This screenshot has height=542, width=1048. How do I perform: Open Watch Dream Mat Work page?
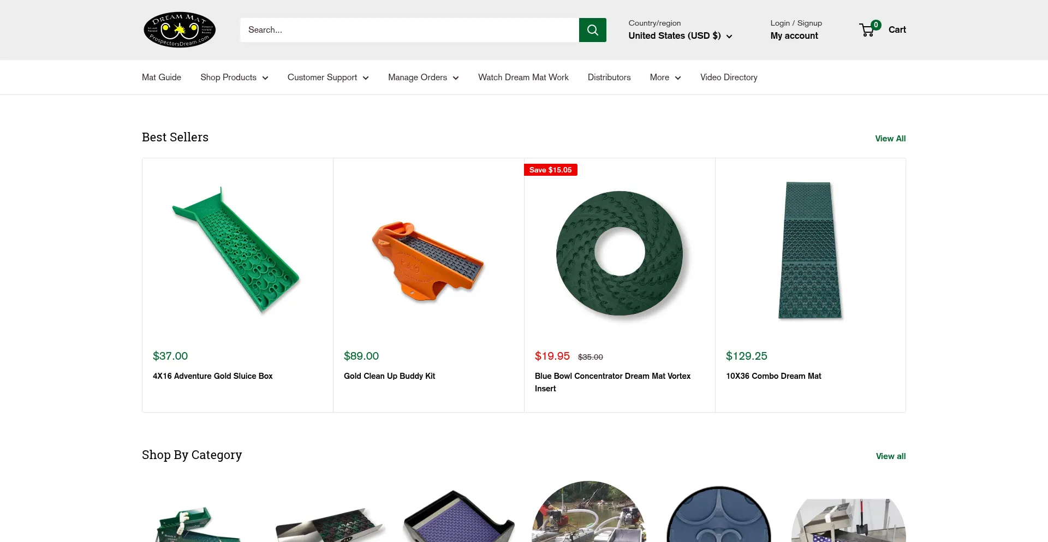(x=523, y=78)
